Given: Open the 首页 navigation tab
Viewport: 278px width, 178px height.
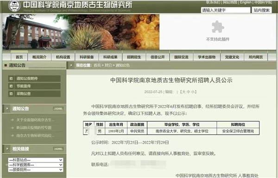Looking at the screenshot, I should coord(19,57).
